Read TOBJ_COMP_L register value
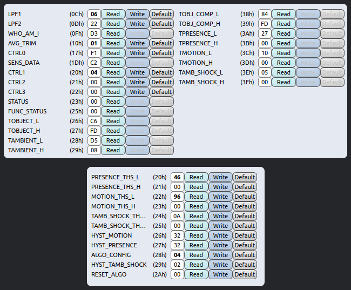The height and width of the screenshot is (290, 351). (283, 14)
